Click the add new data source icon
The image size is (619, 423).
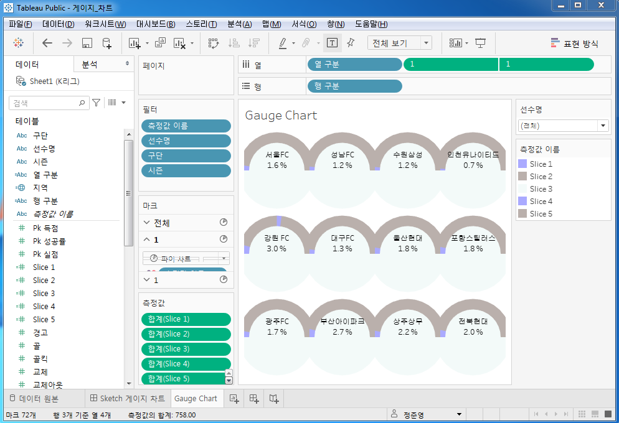[107, 43]
